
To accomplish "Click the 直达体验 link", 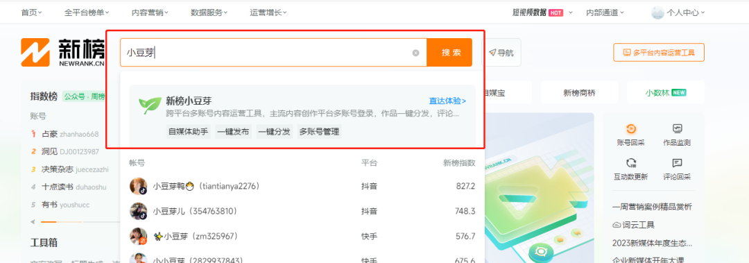I will tap(447, 101).
